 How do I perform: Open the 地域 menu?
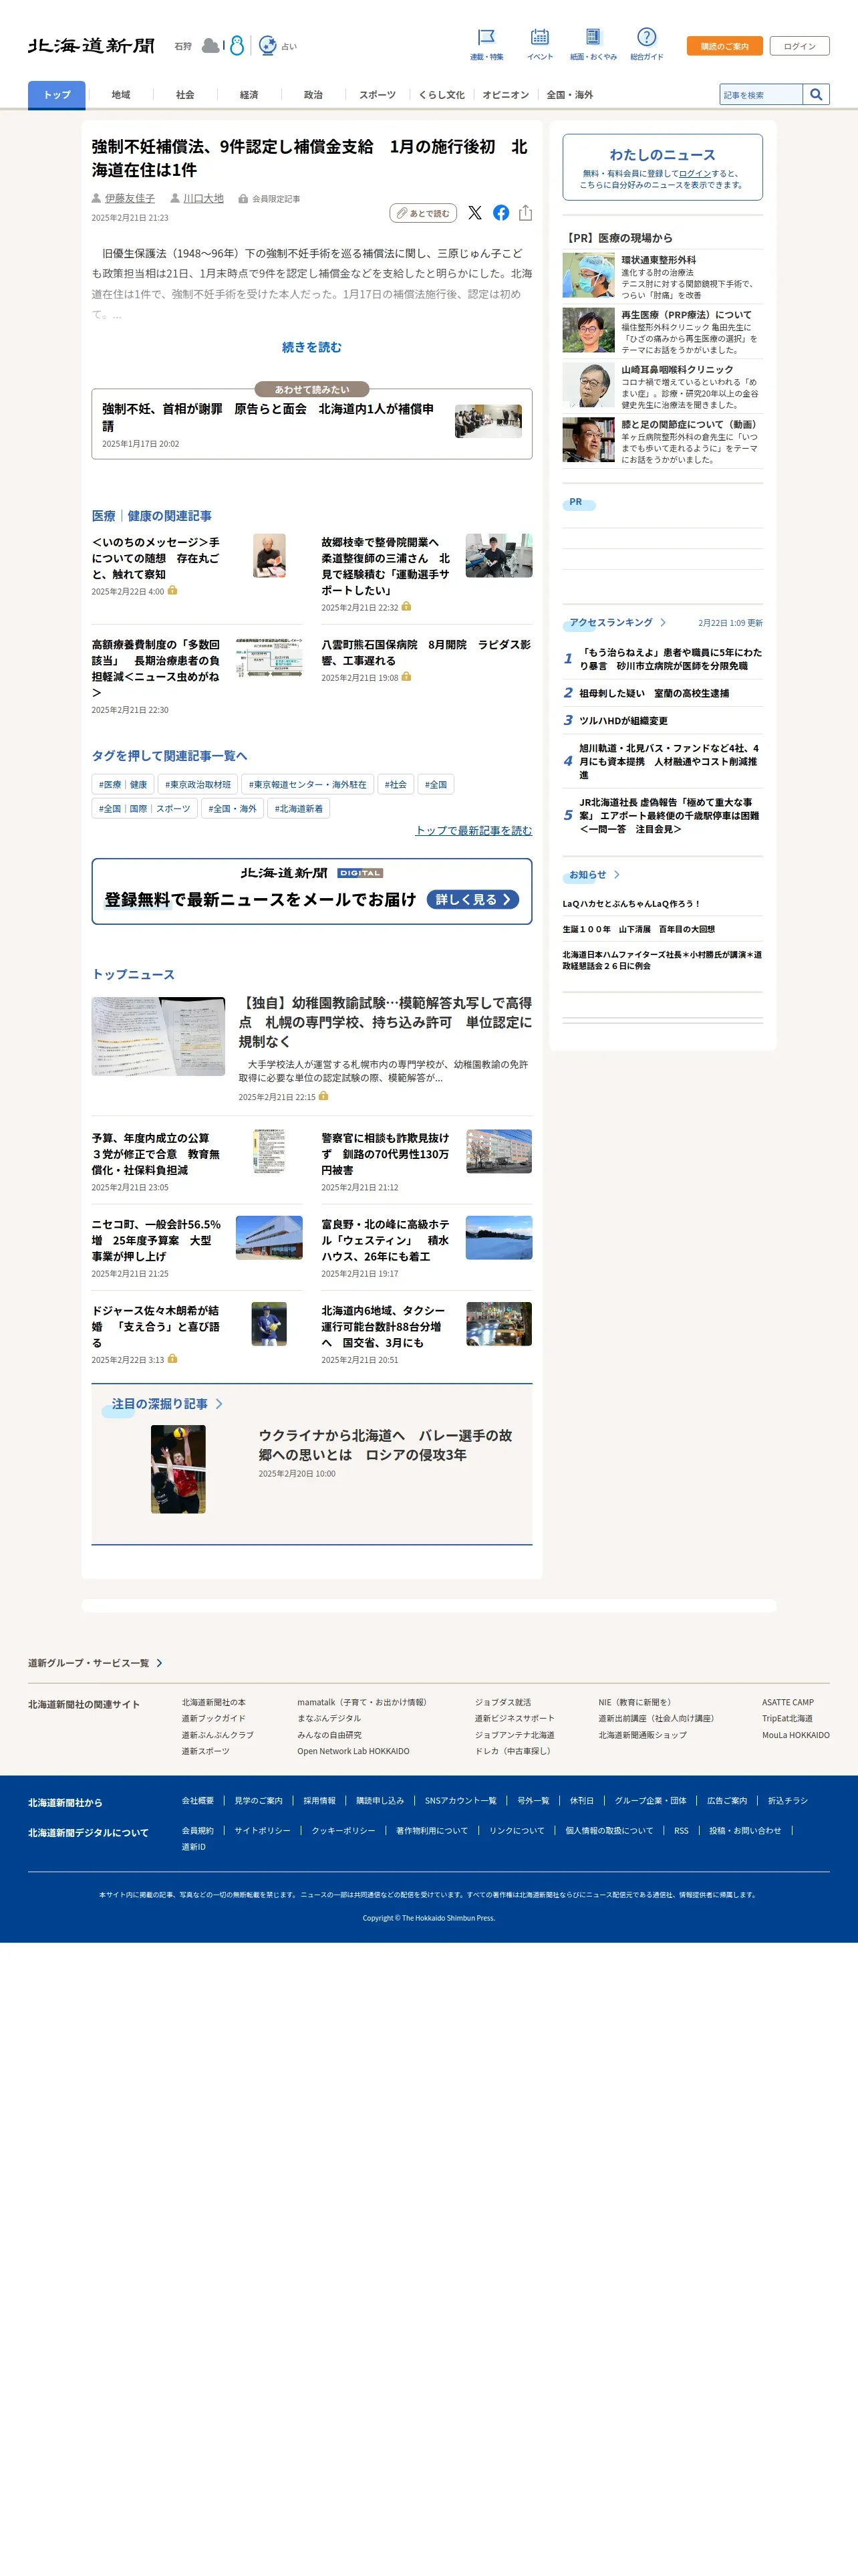tap(121, 94)
